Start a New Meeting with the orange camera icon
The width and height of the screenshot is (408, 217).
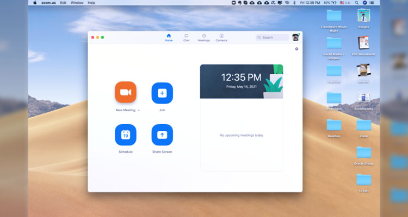click(126, 92)
